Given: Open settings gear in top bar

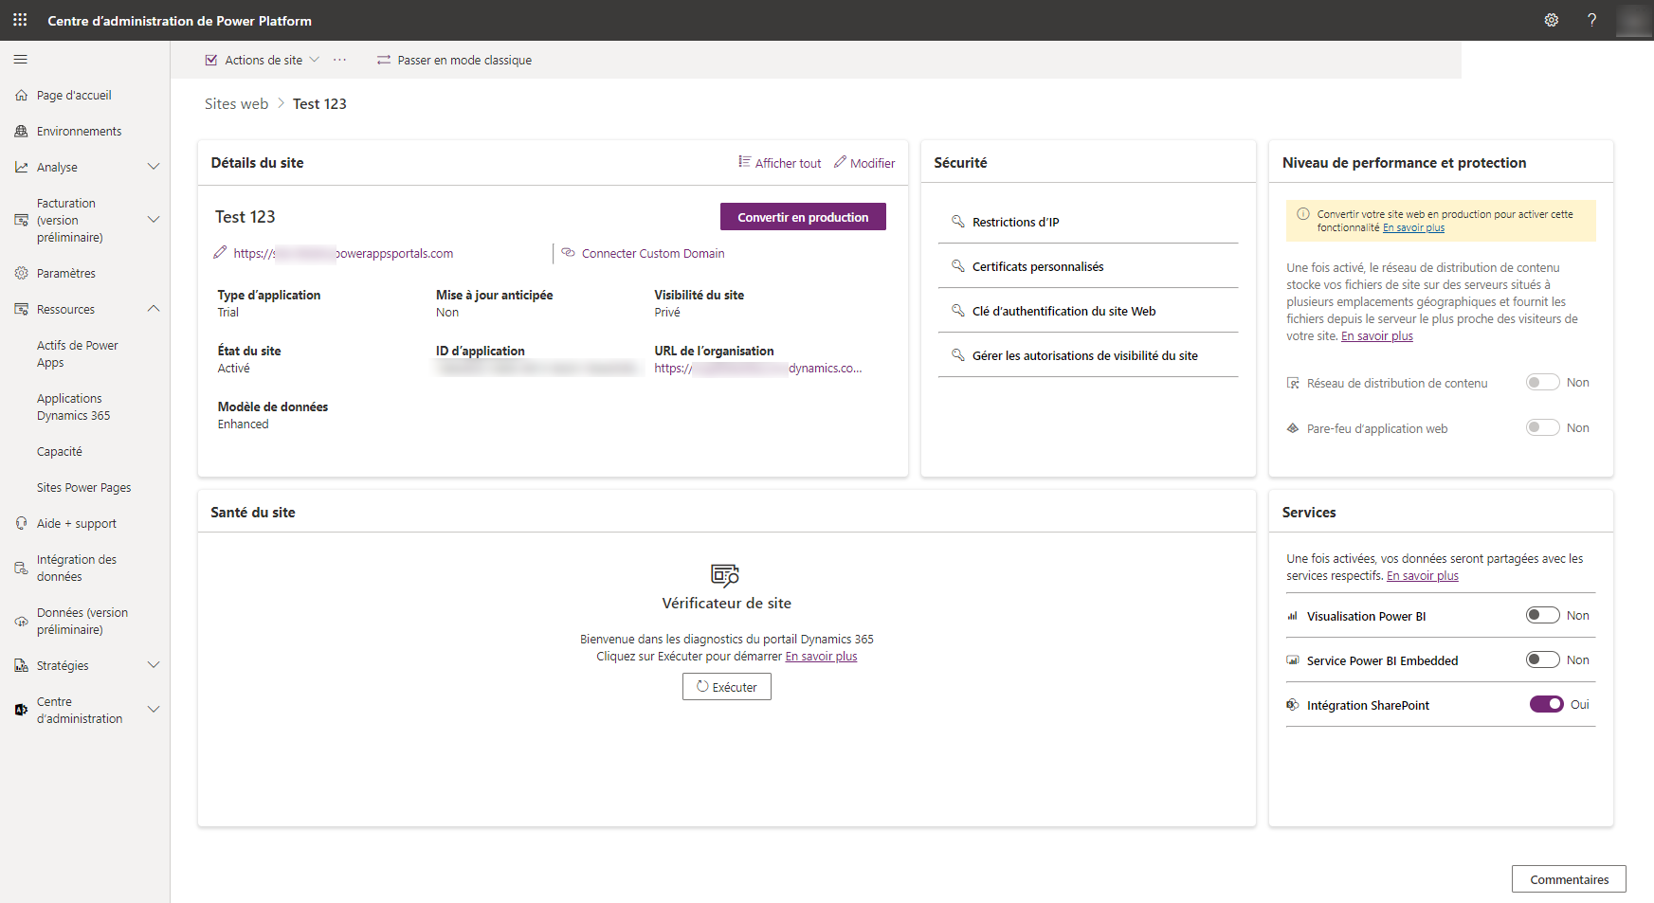Looking at the screenshot, I should pos(1552,20).
